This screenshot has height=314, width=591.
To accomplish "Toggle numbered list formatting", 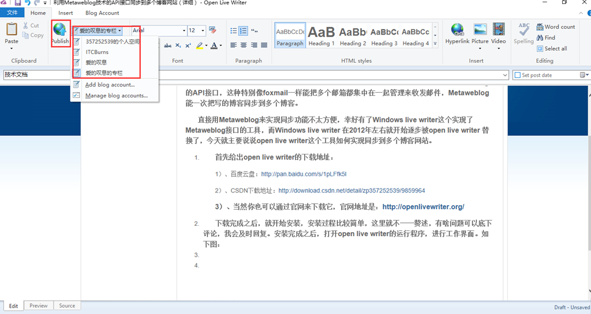I will (243, 31).
